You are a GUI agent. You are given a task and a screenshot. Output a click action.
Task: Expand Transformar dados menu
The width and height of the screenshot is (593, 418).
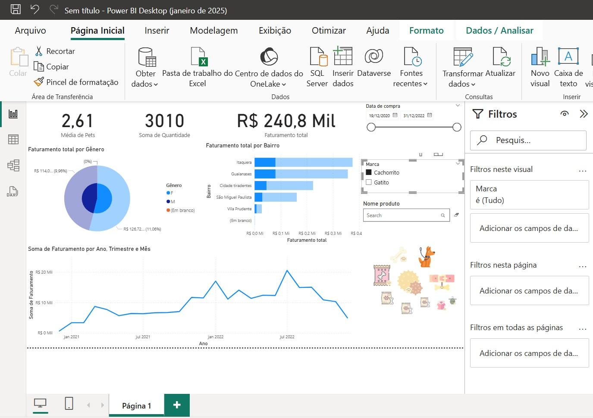coord(462,67)
